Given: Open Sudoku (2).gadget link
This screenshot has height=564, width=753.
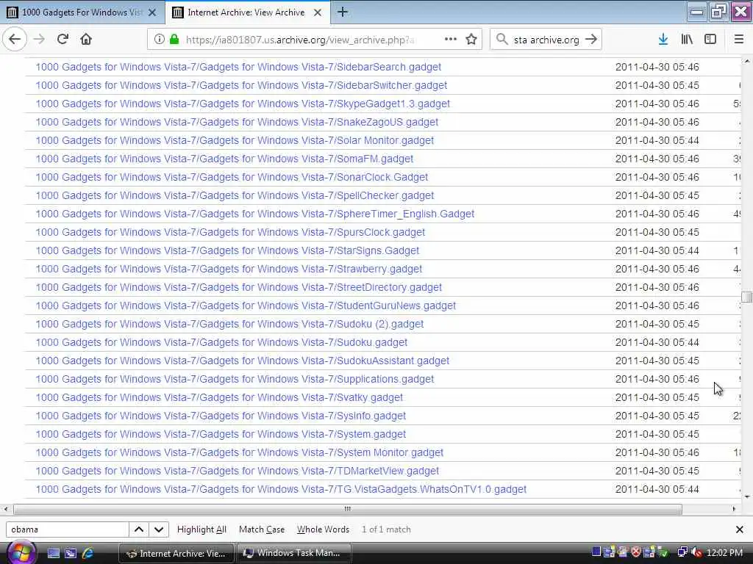Looking at the screenshot, I should (x=229, y=324).
